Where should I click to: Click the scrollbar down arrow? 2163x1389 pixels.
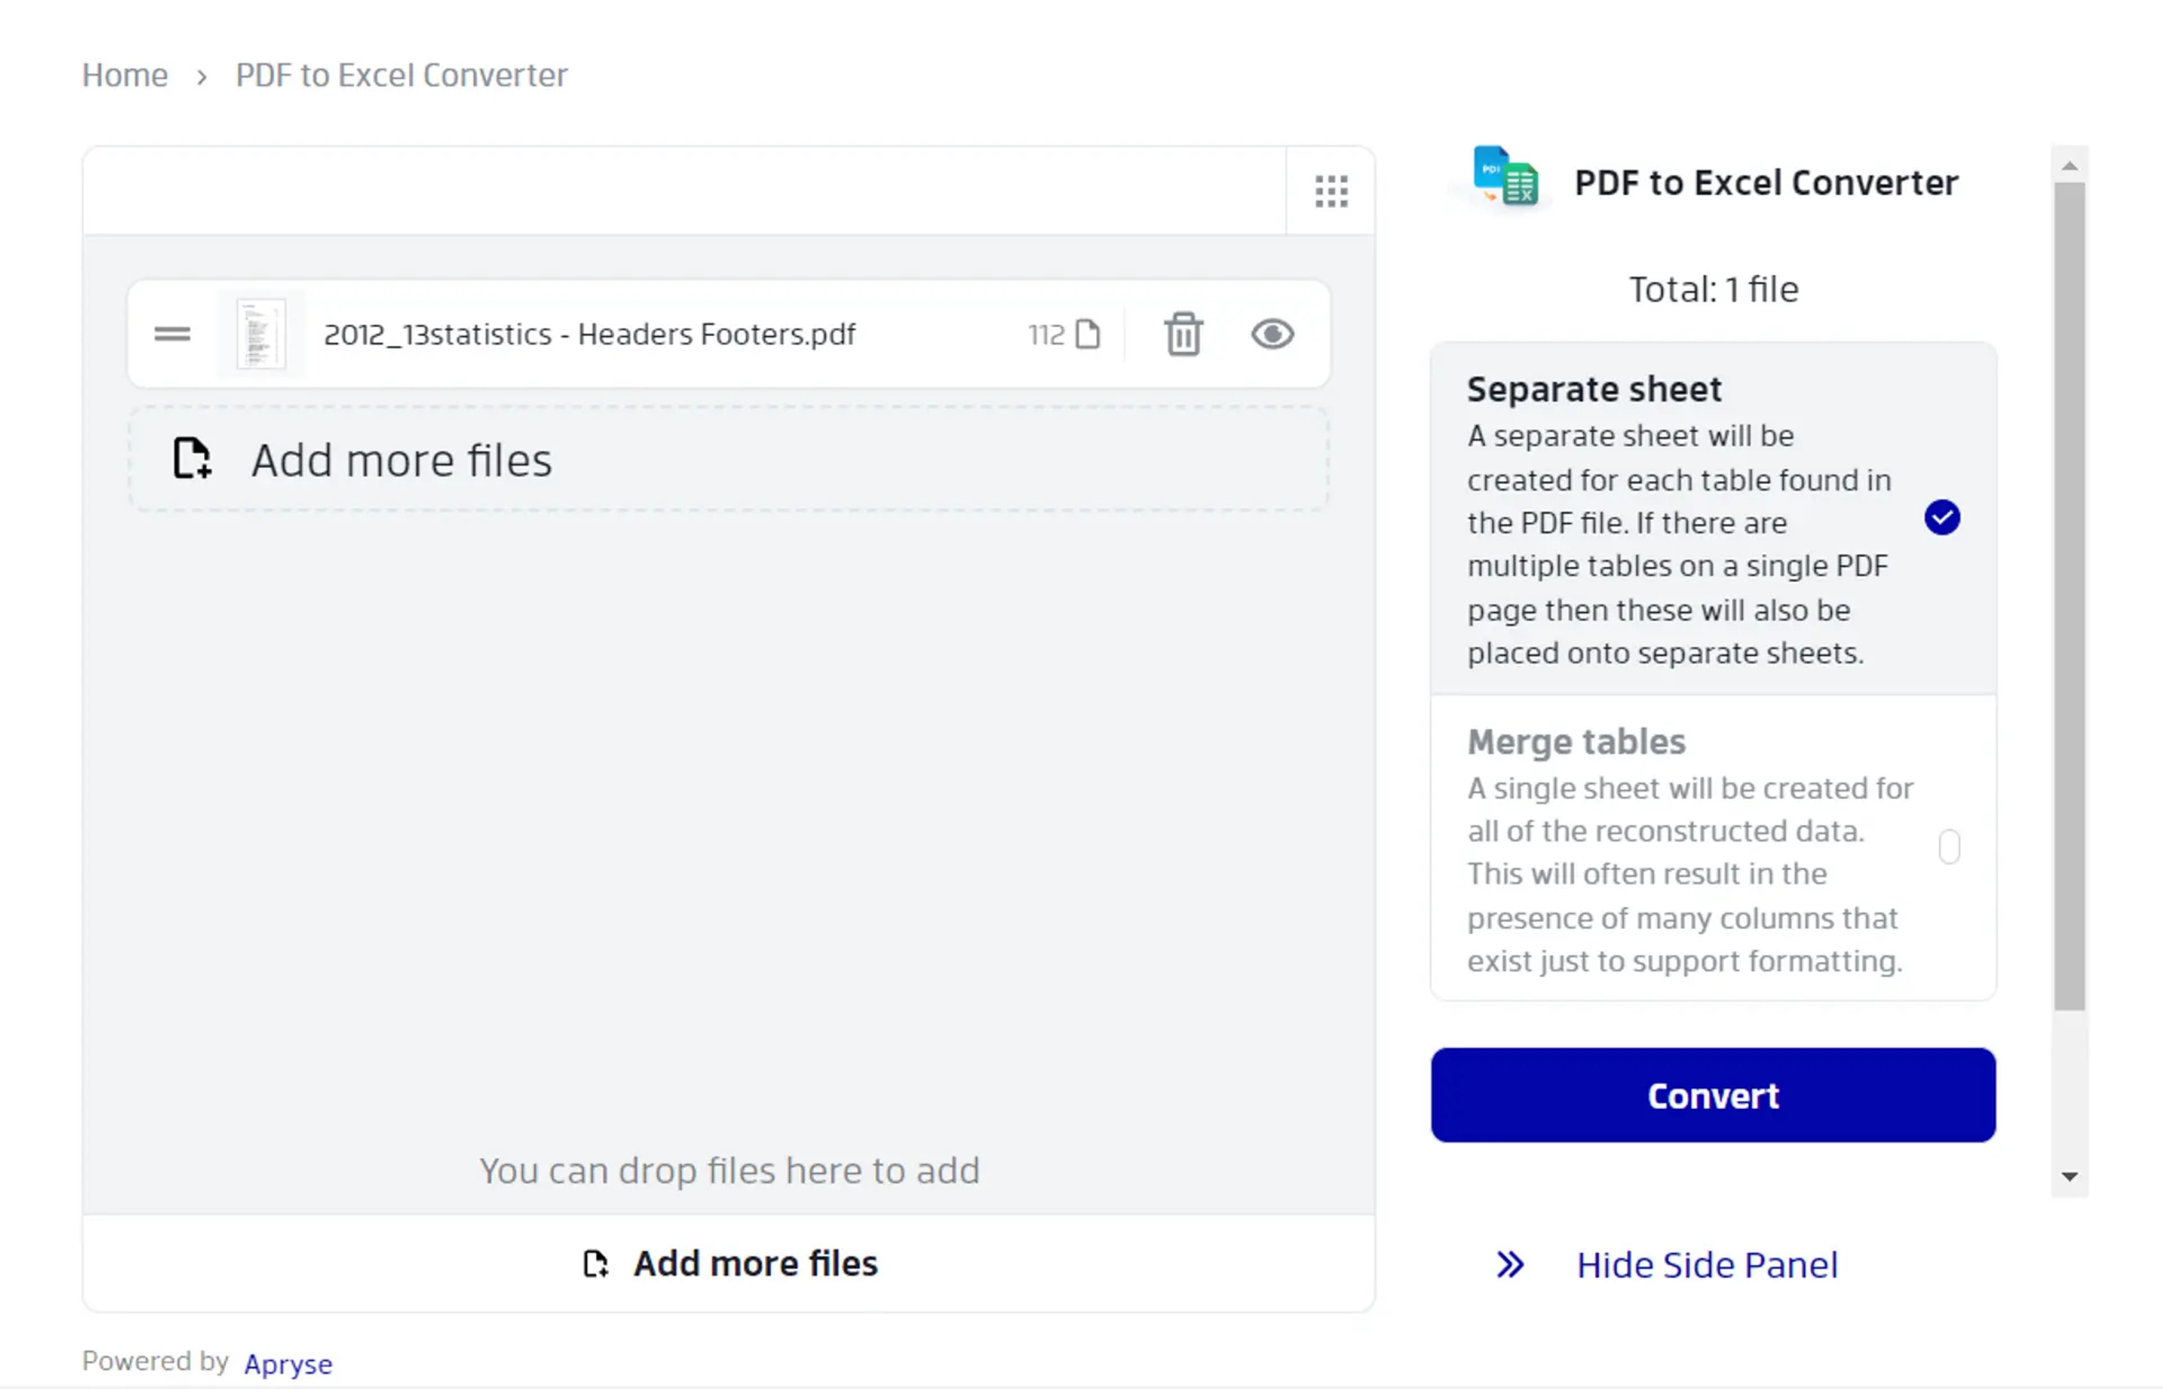[x=2069, y=1176]
